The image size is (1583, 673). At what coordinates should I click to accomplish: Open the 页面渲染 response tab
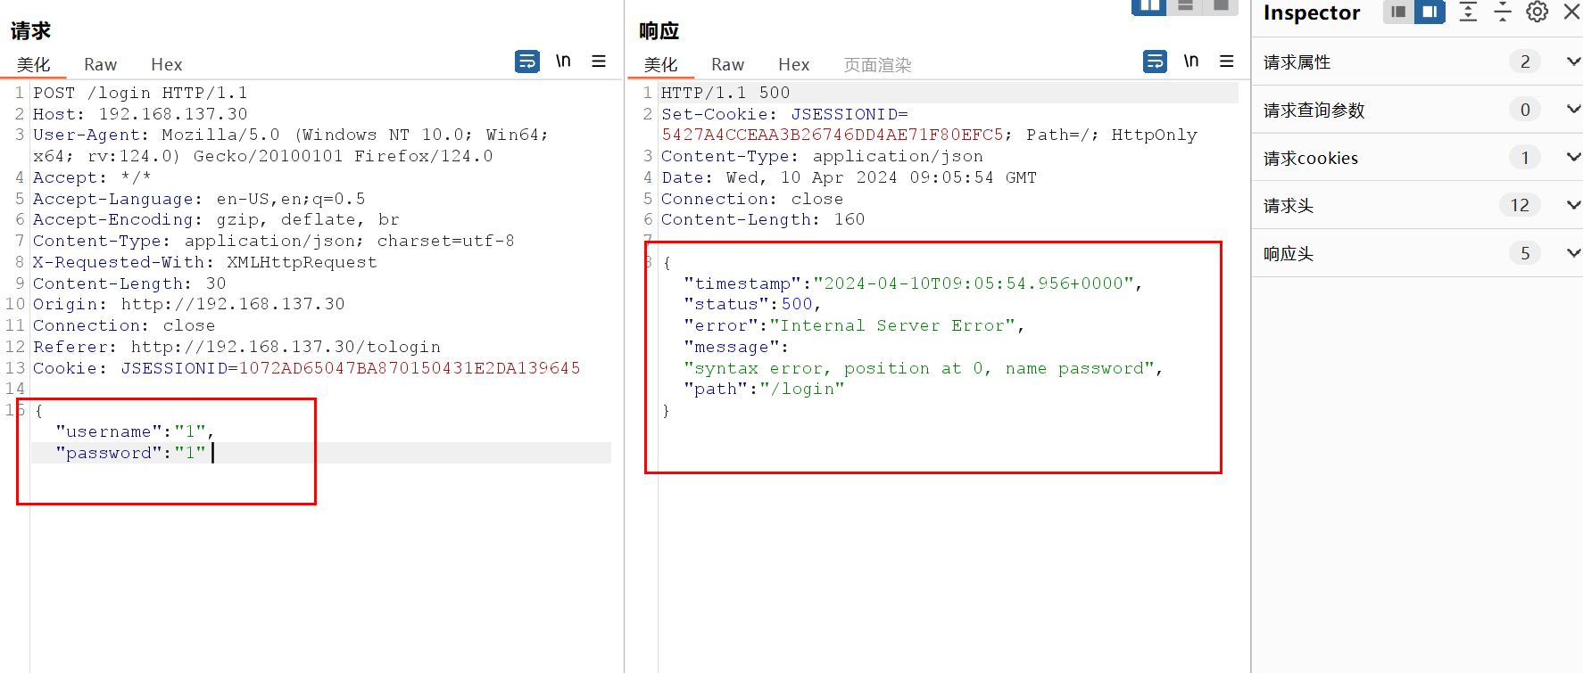(878, 65)
